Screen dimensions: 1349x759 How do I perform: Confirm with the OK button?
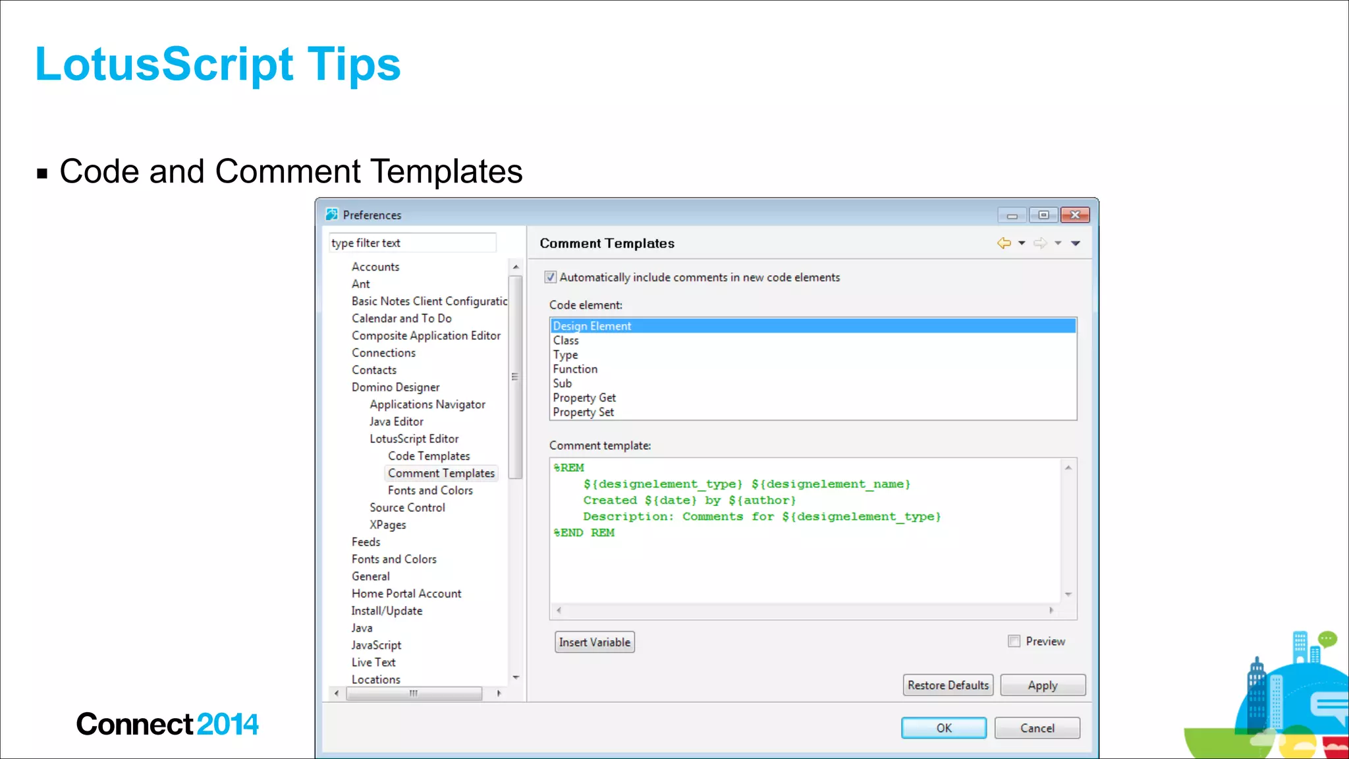[x=944, y=728]
